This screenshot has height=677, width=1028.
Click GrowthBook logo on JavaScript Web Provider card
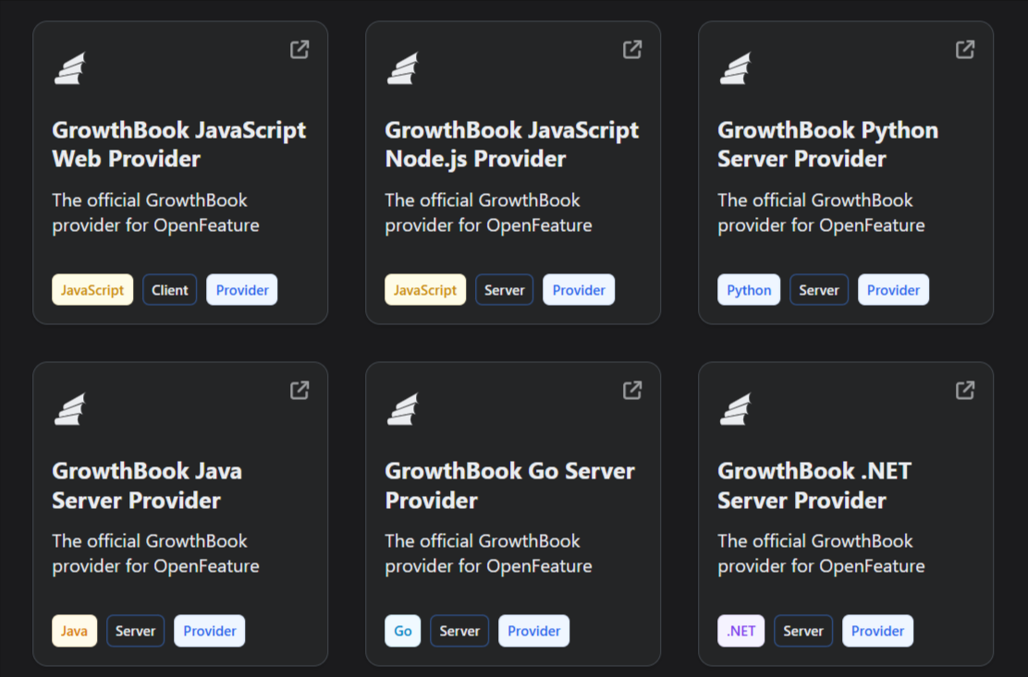[x=70, y=68]
